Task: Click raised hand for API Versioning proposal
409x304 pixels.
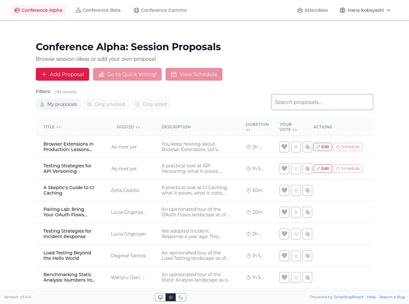Action: [307, 169]
